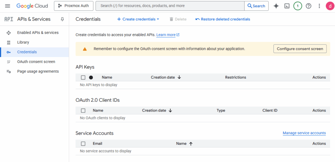Expand the Create credentials dropdown arrow
This screenshot has height=162, width=335.
158,19
